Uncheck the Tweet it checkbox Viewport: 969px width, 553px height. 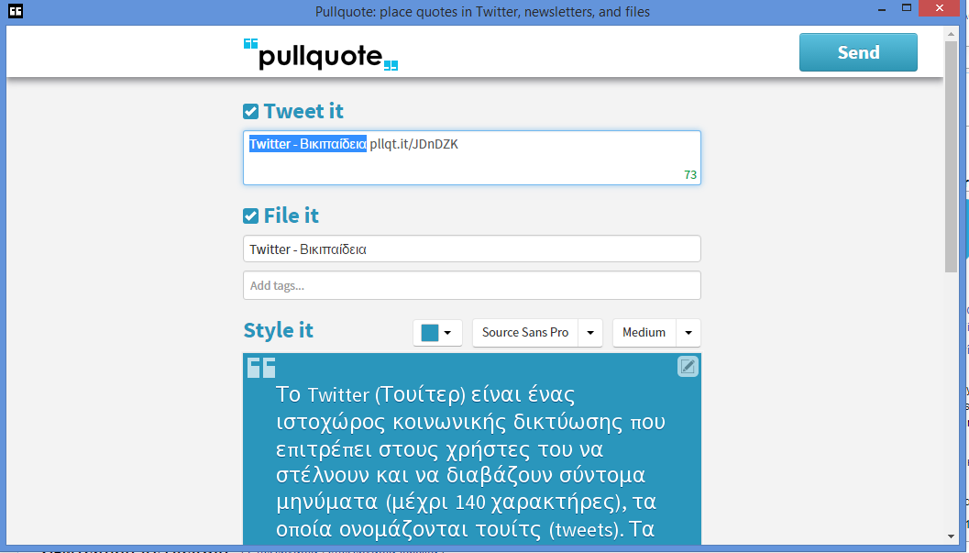[251, 112]
